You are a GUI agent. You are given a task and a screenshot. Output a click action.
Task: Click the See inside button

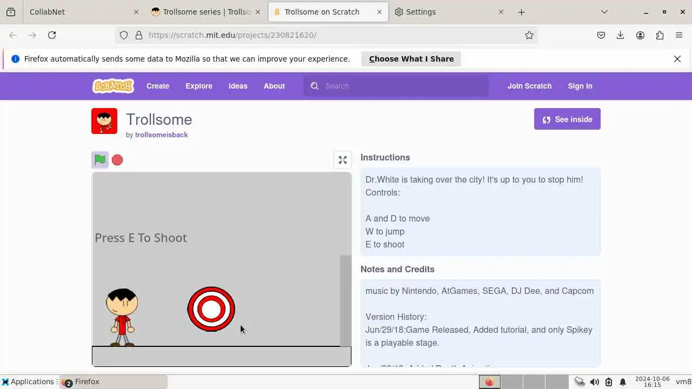click(x=567, y=119)
